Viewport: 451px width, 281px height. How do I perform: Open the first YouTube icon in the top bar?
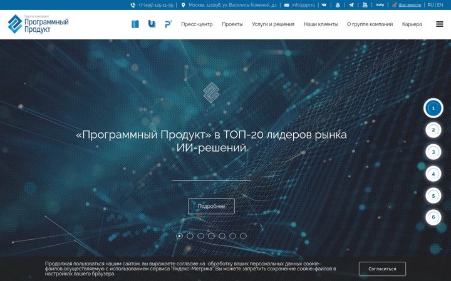click(338, 5)
